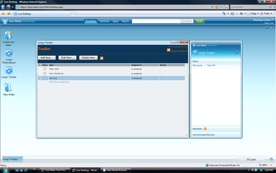Open the Home options dropdown arrow
Image resolution: width=276 pixels, height=173 pixels.
(228, 13)
